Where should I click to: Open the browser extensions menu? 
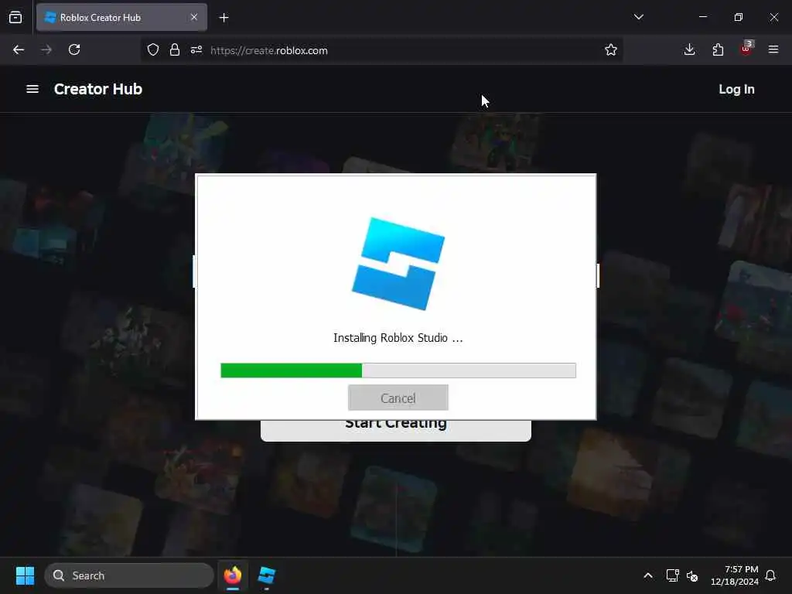pyautogui.click(x=718, y=49)
